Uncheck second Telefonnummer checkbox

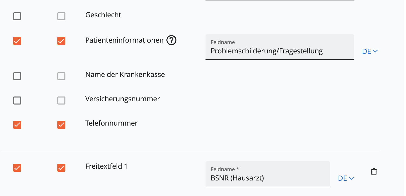tap(61, 125)
